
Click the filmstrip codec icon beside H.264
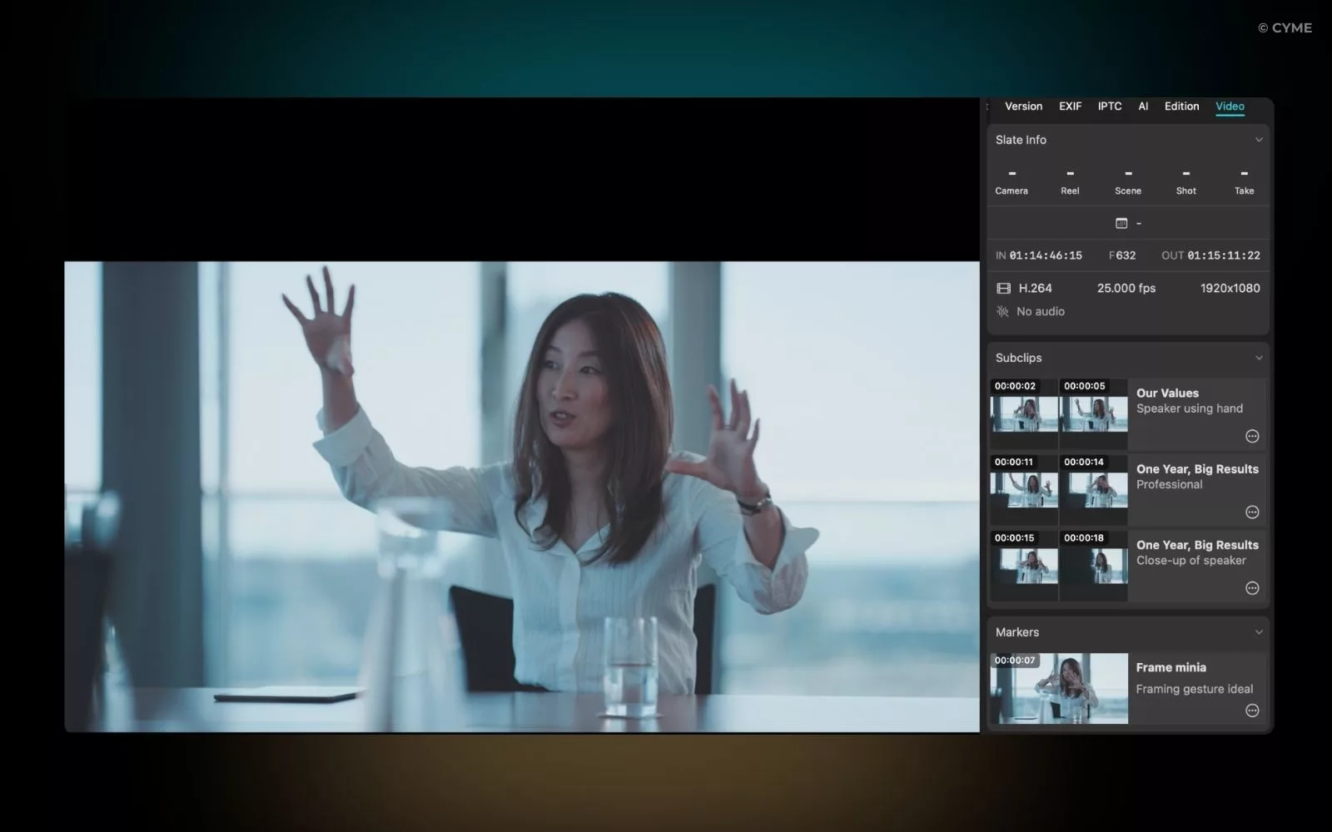click(1002, 288)
